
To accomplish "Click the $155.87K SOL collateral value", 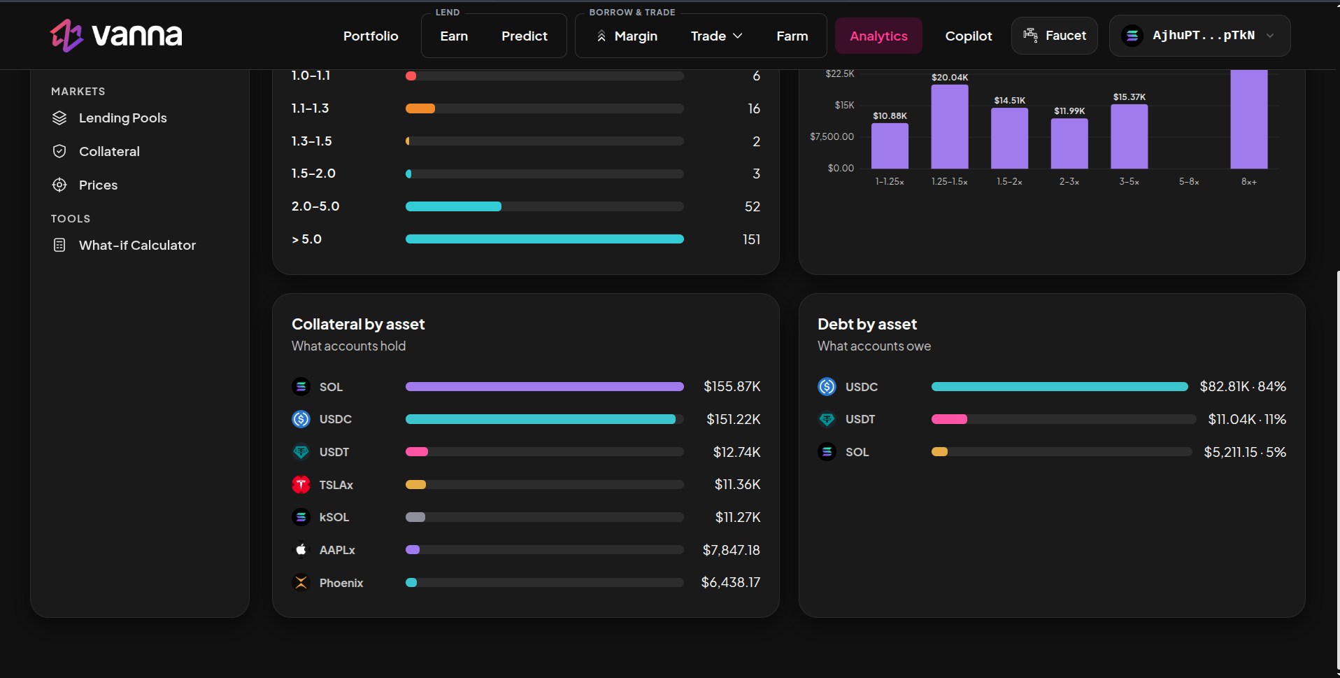I will [x=732, y=386].
